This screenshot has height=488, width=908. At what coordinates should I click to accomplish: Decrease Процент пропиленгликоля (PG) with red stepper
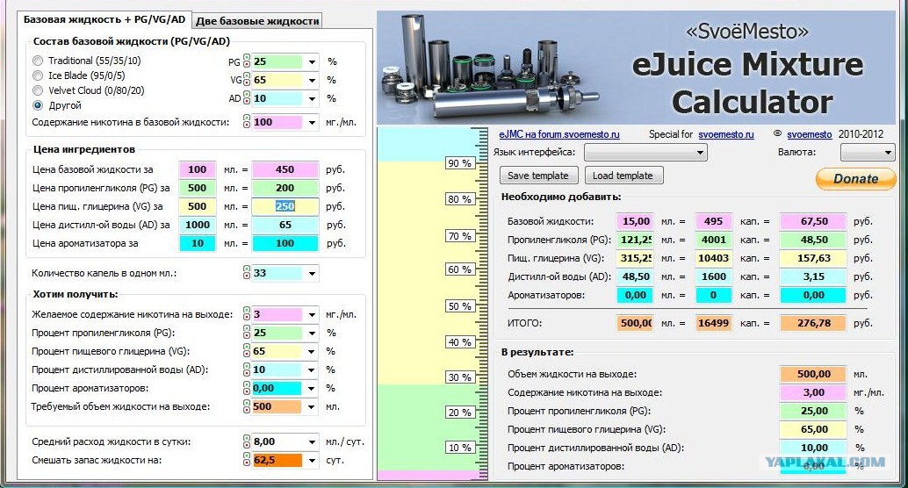point(247,336)
